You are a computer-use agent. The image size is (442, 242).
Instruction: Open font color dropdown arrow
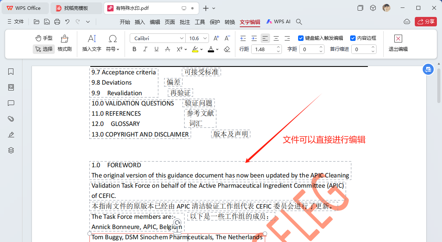[x=217, y=50]
